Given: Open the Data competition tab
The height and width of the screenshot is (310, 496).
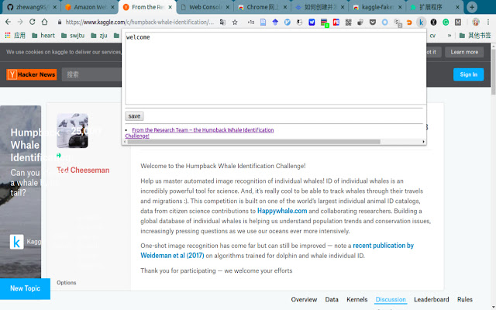Looking at the screenshot, I should [x=332, y=300].
